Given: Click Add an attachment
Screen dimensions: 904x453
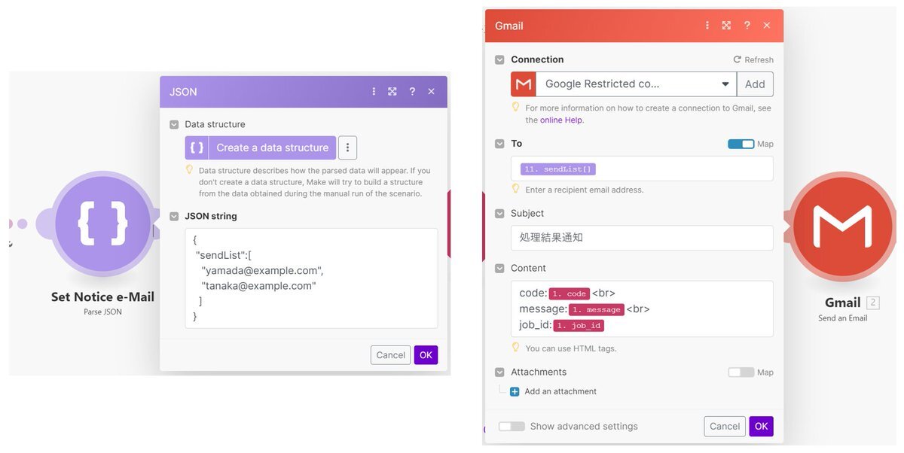Looking at the screenshot, I should [x=560, y=391].
